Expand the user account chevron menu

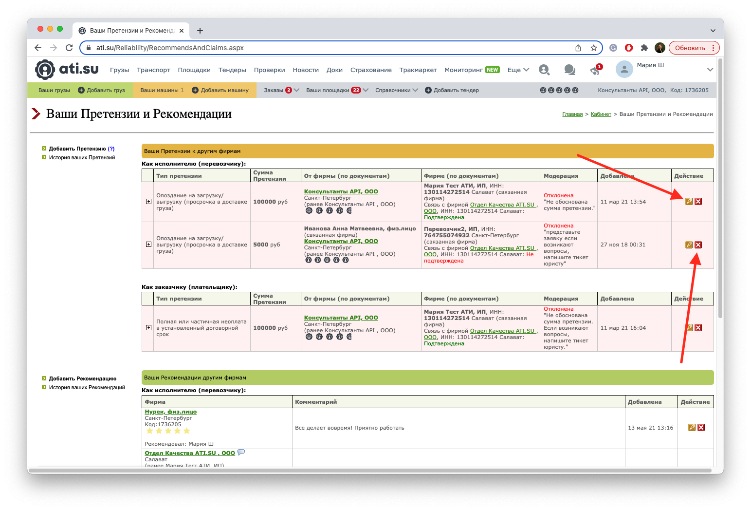[x=710, y=70]
